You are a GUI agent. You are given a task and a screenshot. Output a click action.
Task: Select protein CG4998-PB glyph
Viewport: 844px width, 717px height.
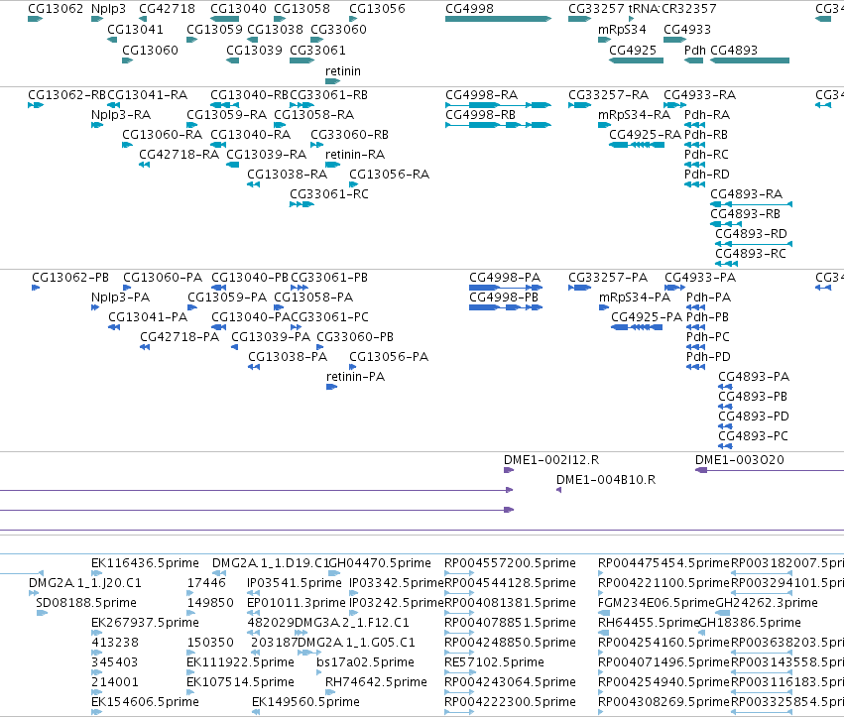click(506, 307)
